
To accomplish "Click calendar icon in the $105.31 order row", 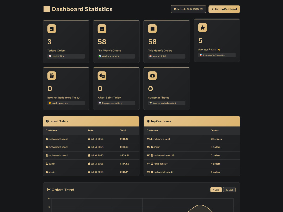I will (89, 147).
